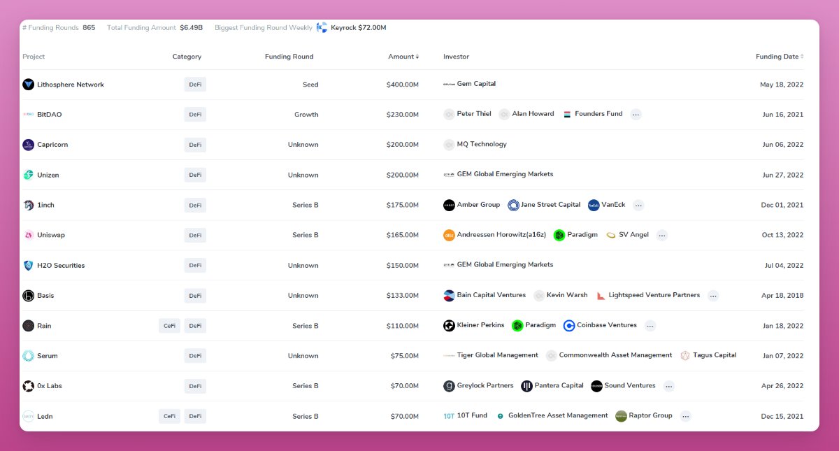Open the Peter Thiel investor link
Image resolution: width=839 pixels, height=451 pixels.
(x=474, y=114)
